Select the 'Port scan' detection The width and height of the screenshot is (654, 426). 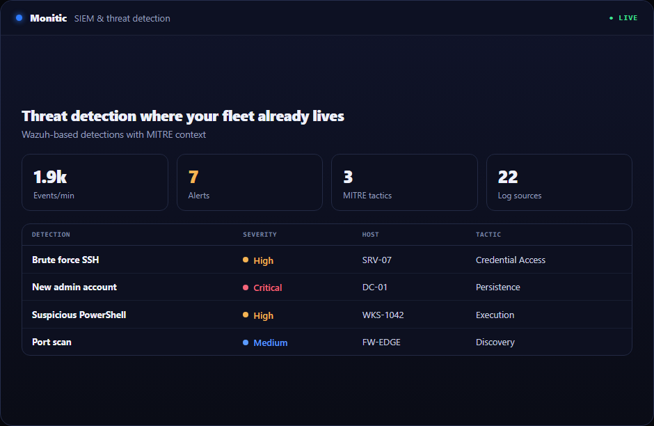[x=51, y=342]
